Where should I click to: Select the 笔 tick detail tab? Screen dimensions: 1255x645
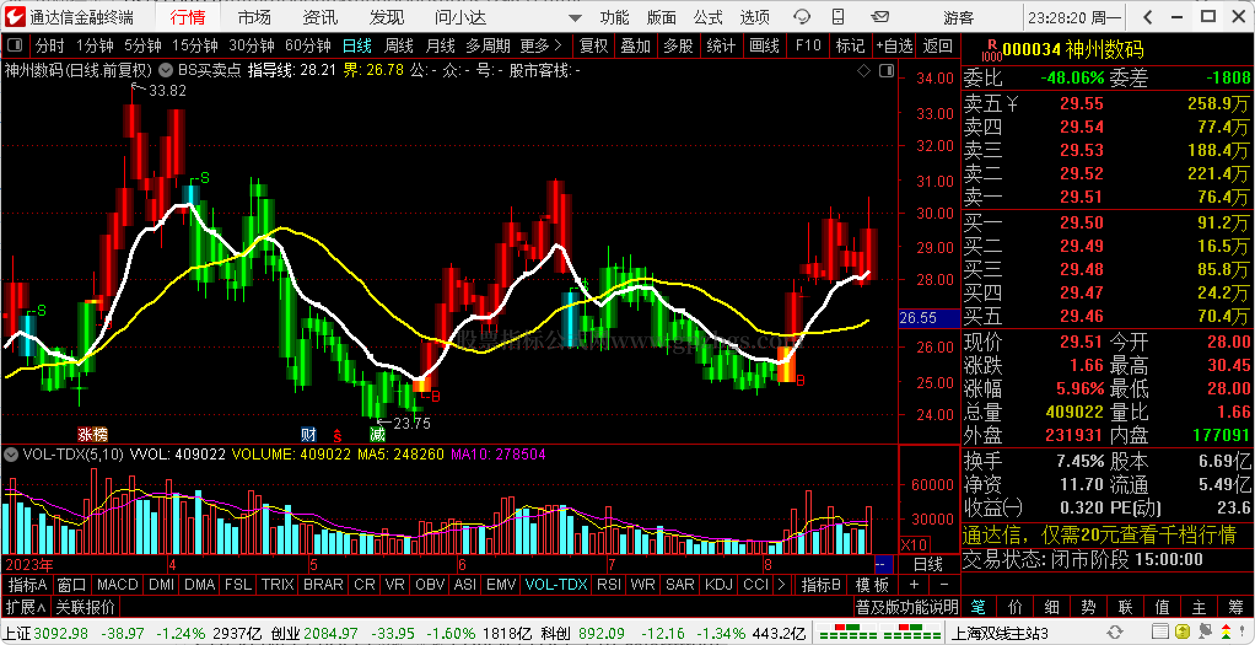click(x=979, y=608)
